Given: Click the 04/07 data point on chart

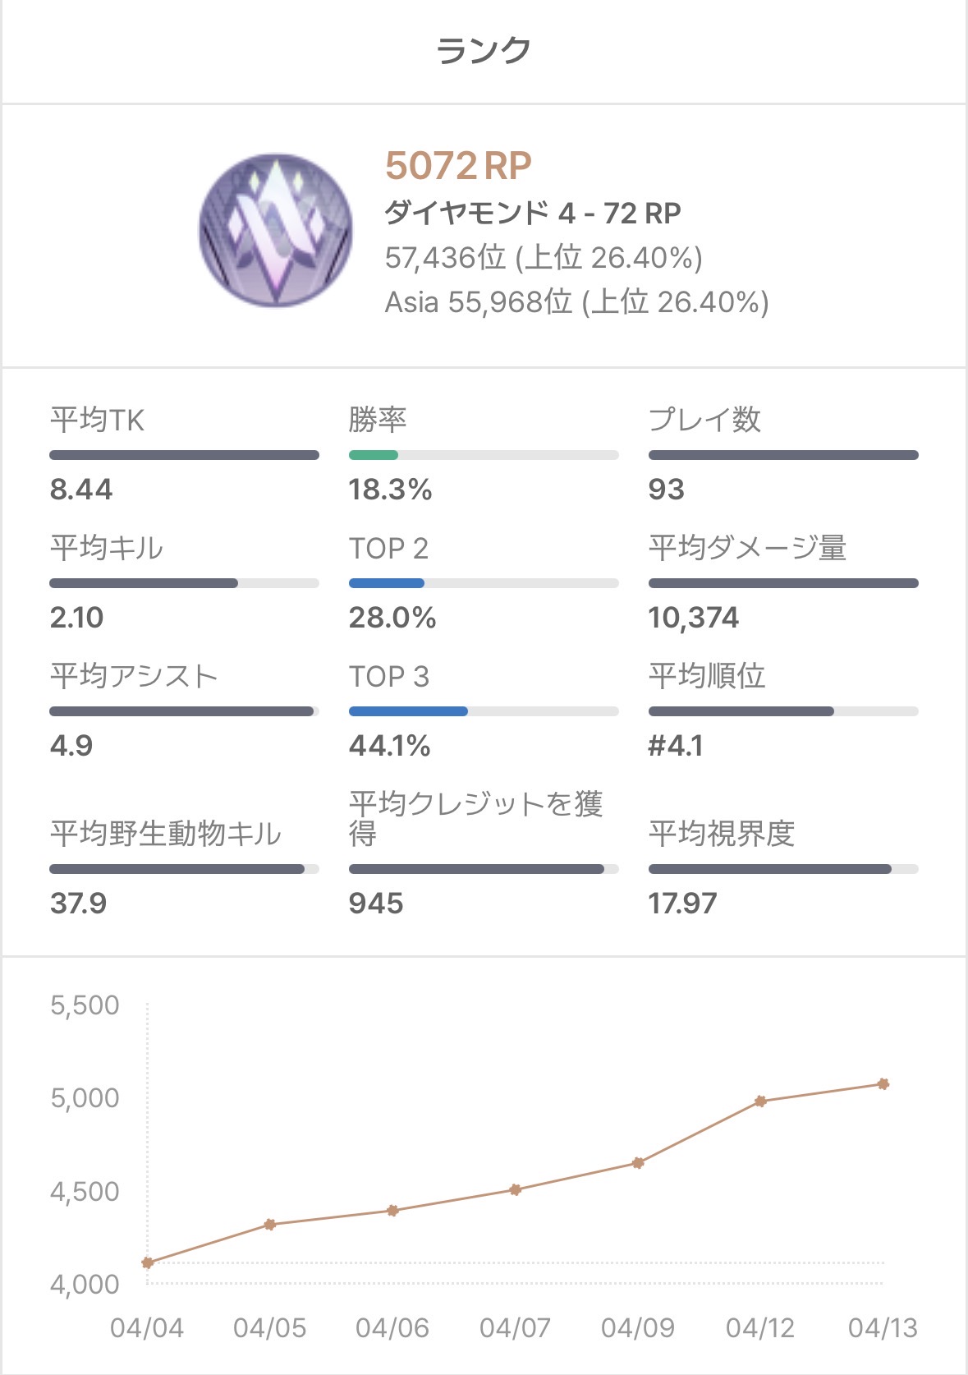Looking at the screenshot, I should pos(516,1189).
